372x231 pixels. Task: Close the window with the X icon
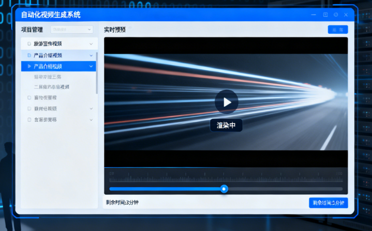click(x=346, y=15)
